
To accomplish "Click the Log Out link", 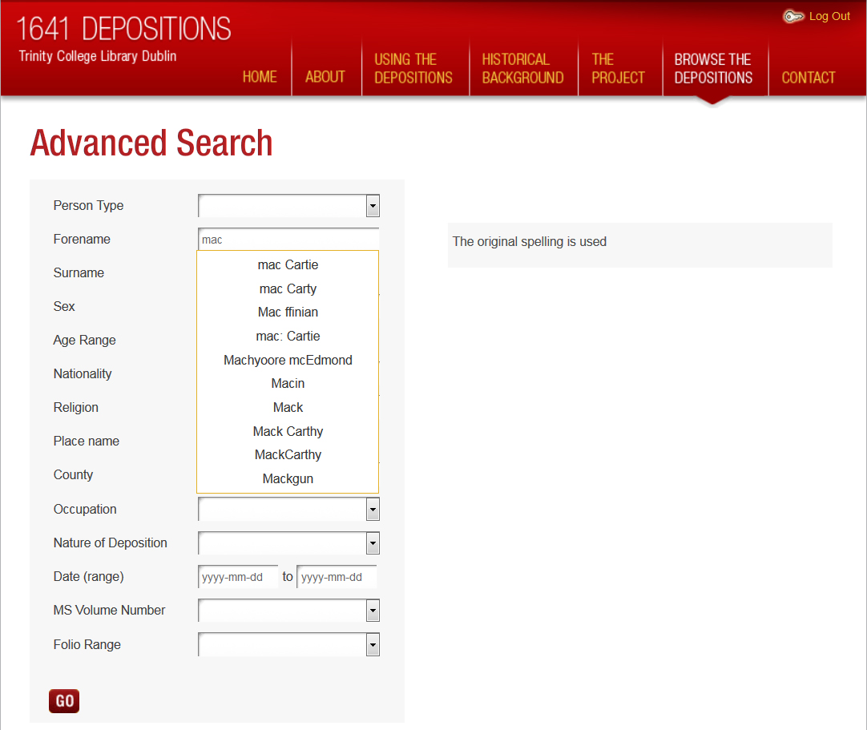I will (x=829, y=16).
